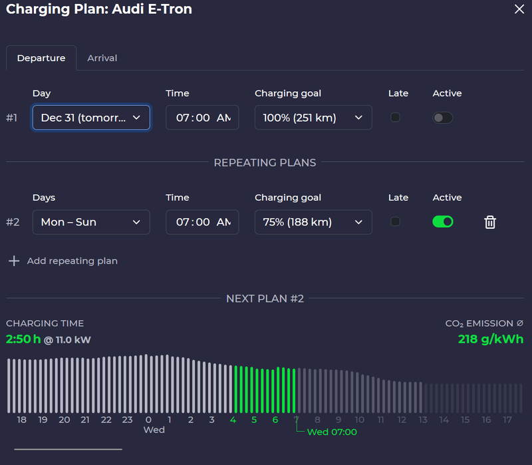Close the Charging Plan dialog
The height and width of the screenshot is (465, 532).
[x=519, y=9]
